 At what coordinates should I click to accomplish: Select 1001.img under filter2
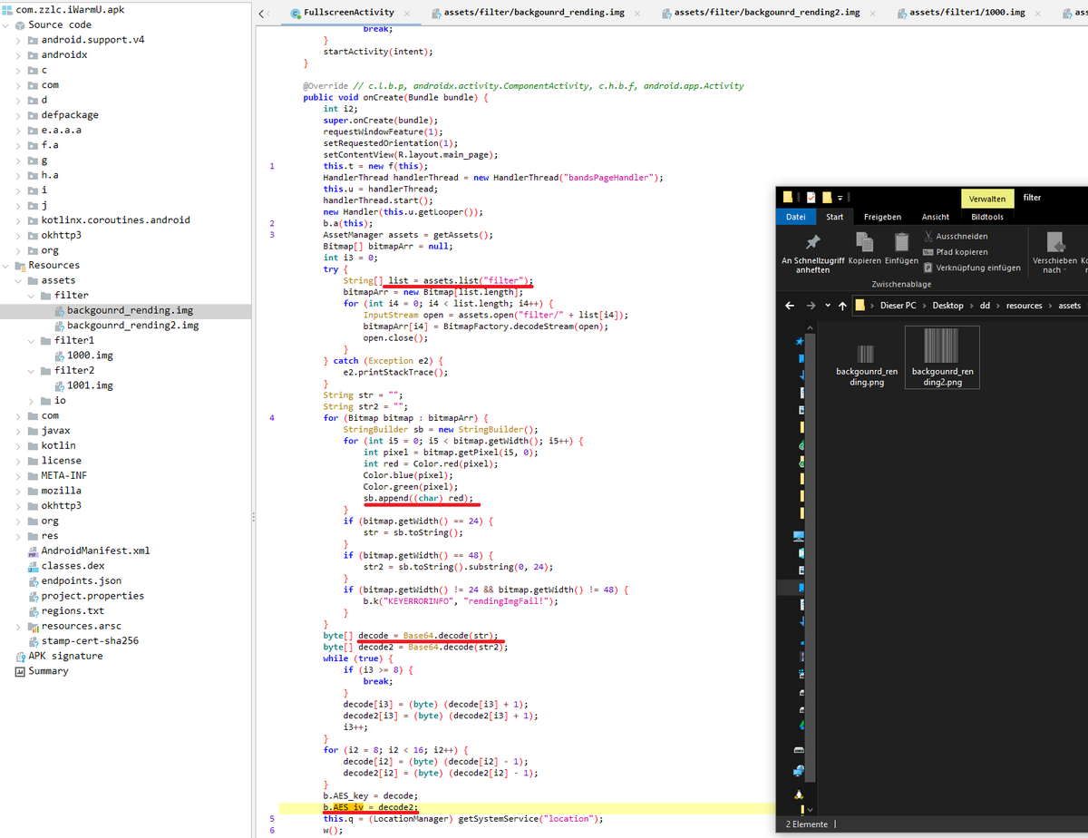point(90,385)
